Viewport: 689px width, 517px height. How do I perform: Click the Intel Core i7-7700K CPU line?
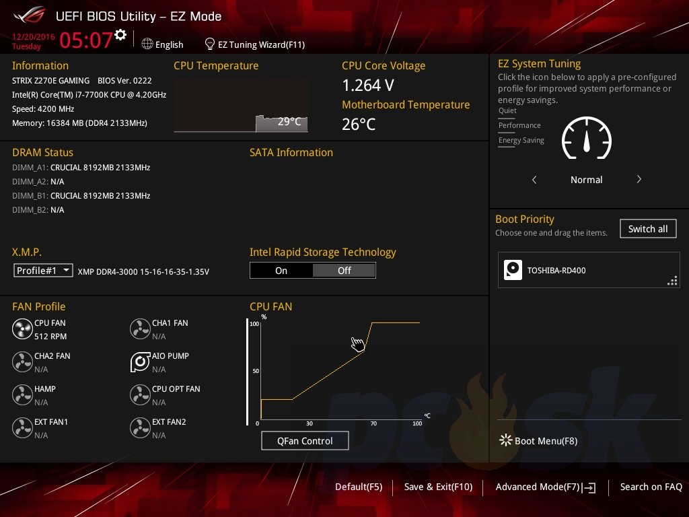pyautogui.click(x=89, y=94)
